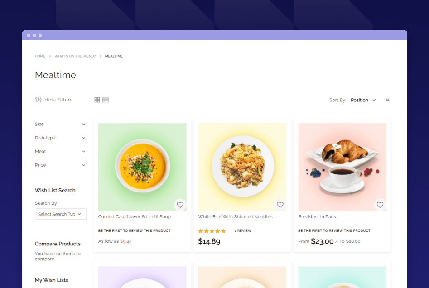Add Curried Cauliflower Soup to wishlist
The image size is (429, 288).
(x=180, y=205)
